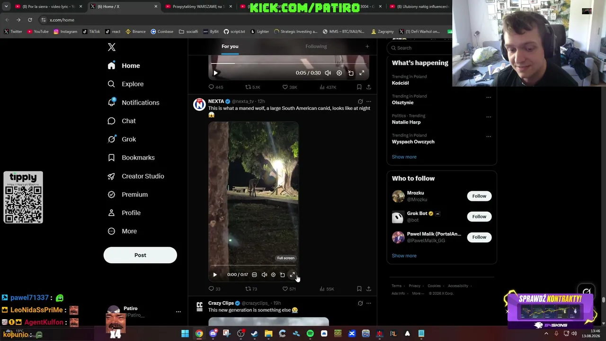
Task: Enter full screen on the 0:30 video
Action: (x=362, y=73)
